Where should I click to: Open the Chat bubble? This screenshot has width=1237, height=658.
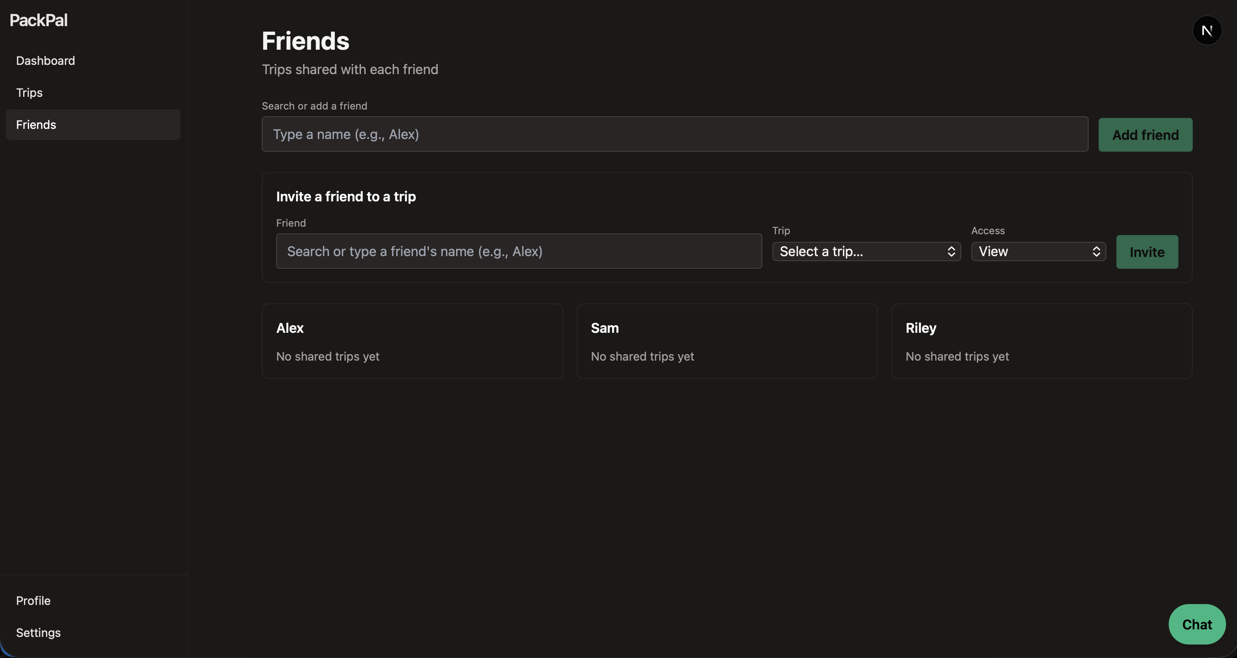coord(1196,624)
